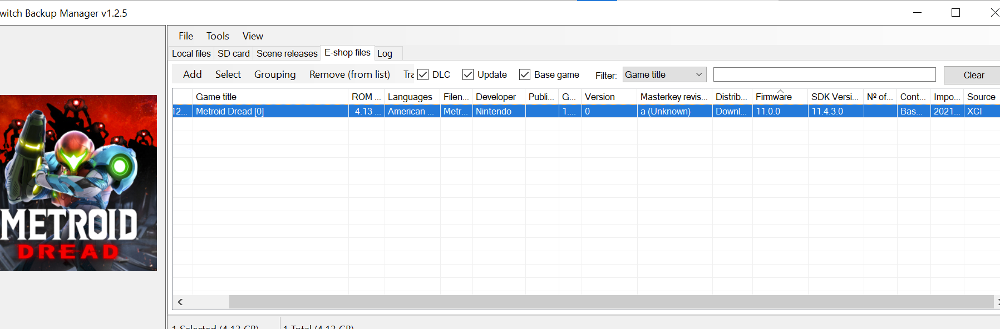Maximize the Switch Backup Manager window
This screenshot has height=329, width=1000.
point(955,12)
